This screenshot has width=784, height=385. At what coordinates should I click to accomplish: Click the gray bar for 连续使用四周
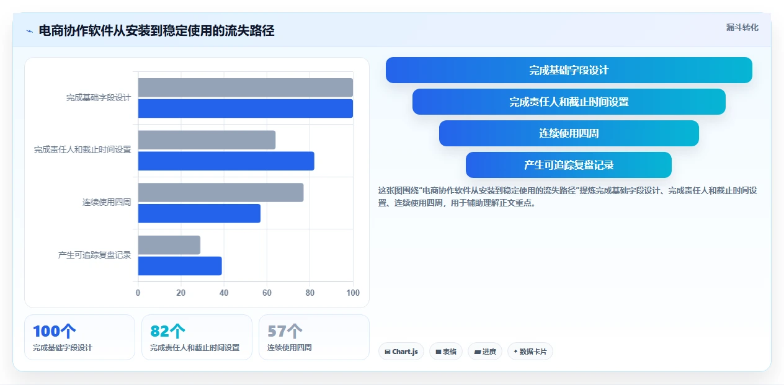(221, 192)
